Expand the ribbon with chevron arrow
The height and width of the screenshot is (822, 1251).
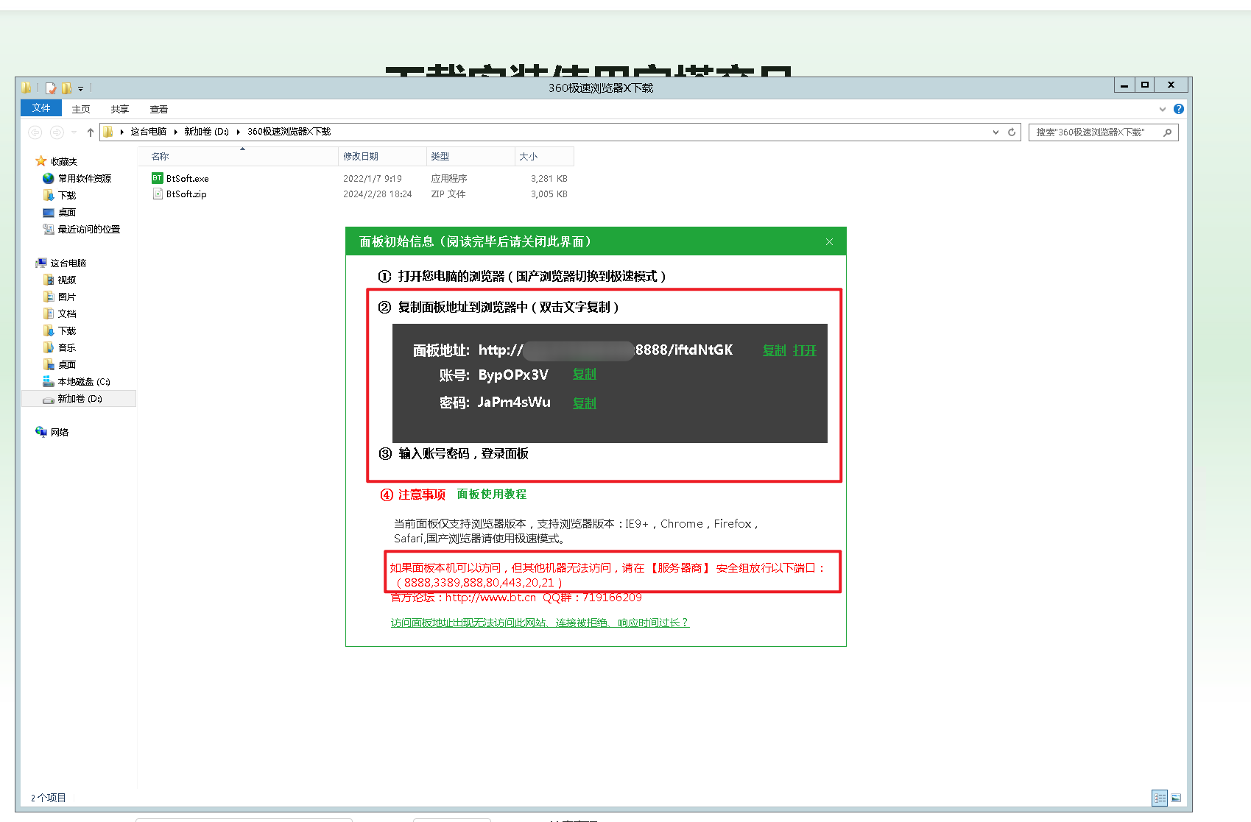pyautogui.click(x=1163, y=109)
